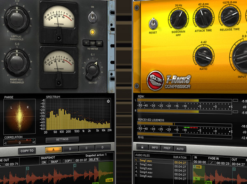Adjust the Left-Lat Threshold knob
247x184 pixels.
point(17,19)
